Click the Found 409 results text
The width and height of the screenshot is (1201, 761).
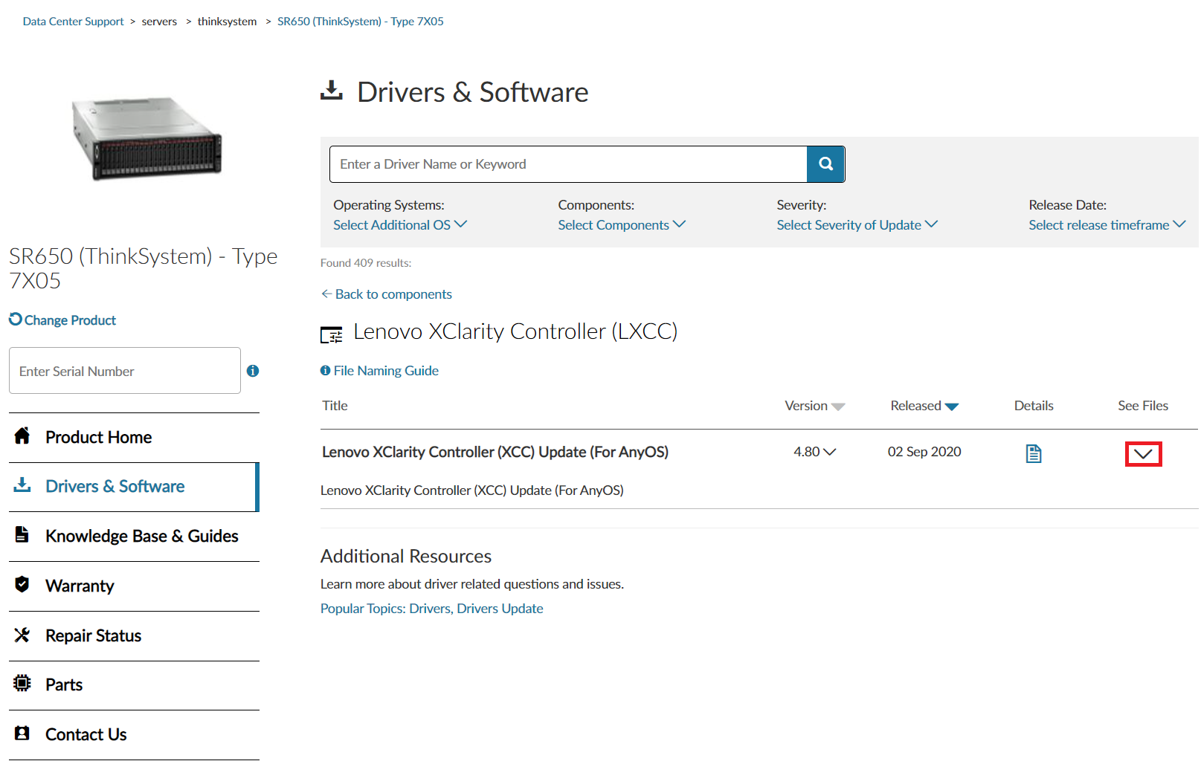[x=366, y=263]
